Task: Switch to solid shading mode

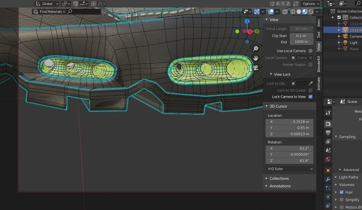Action: (299, 12)
